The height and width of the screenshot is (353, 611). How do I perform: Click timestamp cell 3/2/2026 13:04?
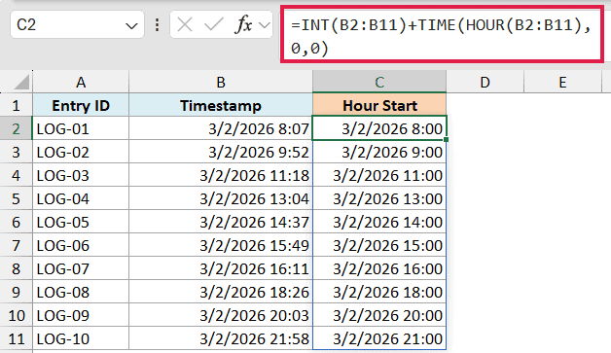point(221,198)
